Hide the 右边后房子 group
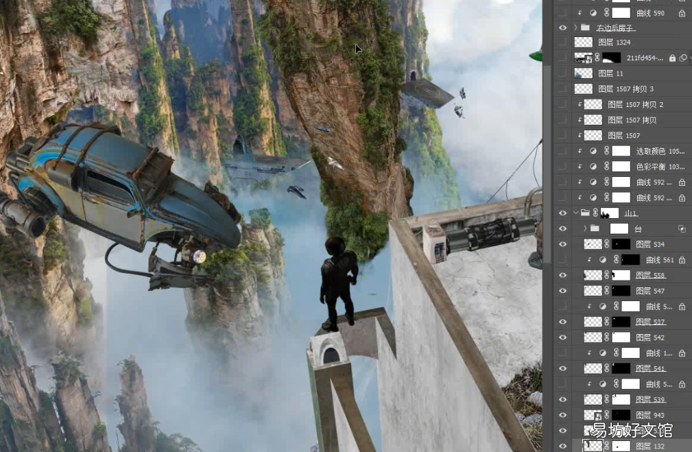Screen dimensions: 692x452 pyautogui.click(x=562, y=27)
